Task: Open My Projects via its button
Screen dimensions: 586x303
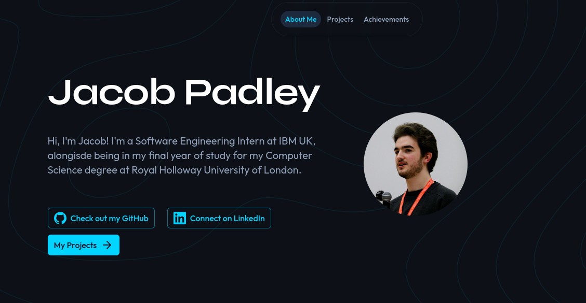Action: 83,245
